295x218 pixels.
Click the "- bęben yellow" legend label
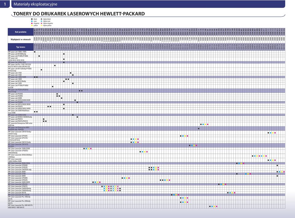point(47,25)
